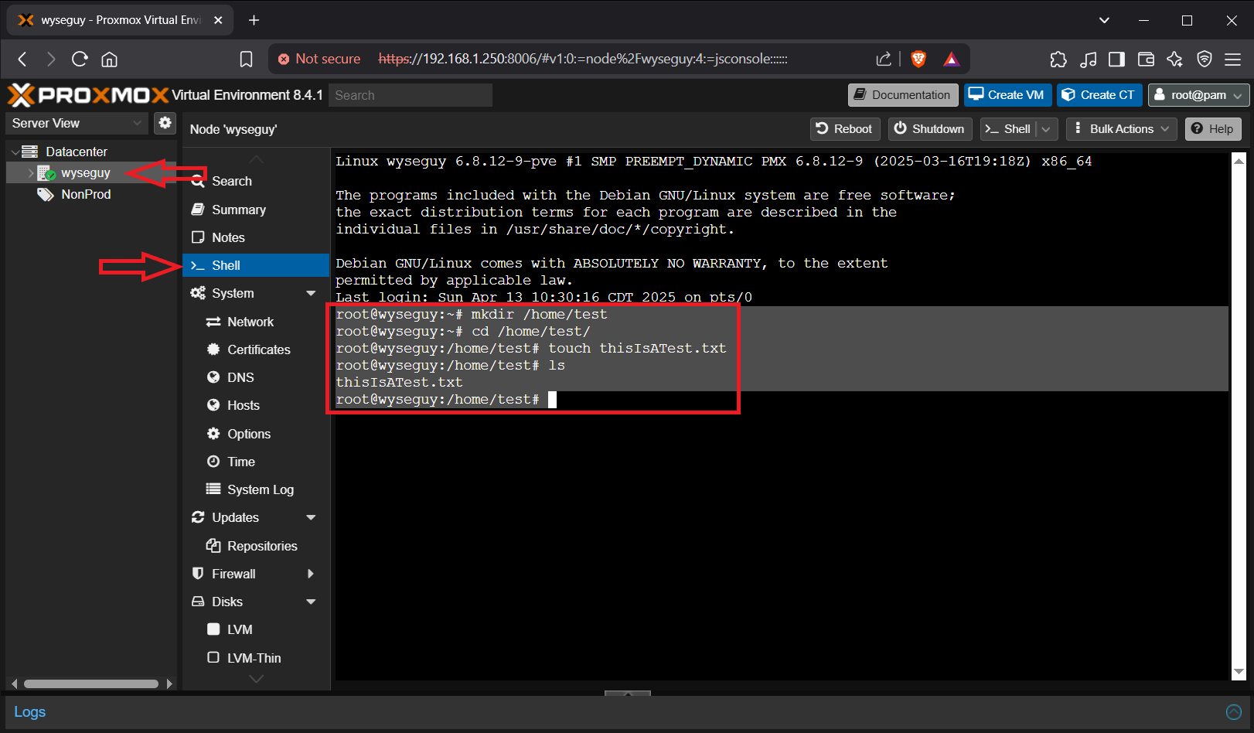Screen dimensions: 1254x733
Task: Click the Server View settings gear icon
Action: tap(165, 123)
